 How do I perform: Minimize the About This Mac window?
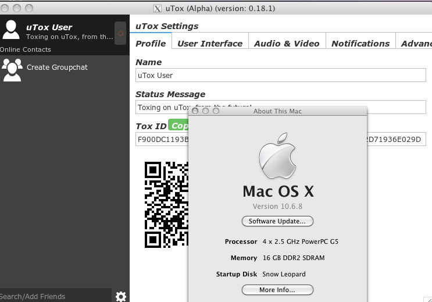205,111
